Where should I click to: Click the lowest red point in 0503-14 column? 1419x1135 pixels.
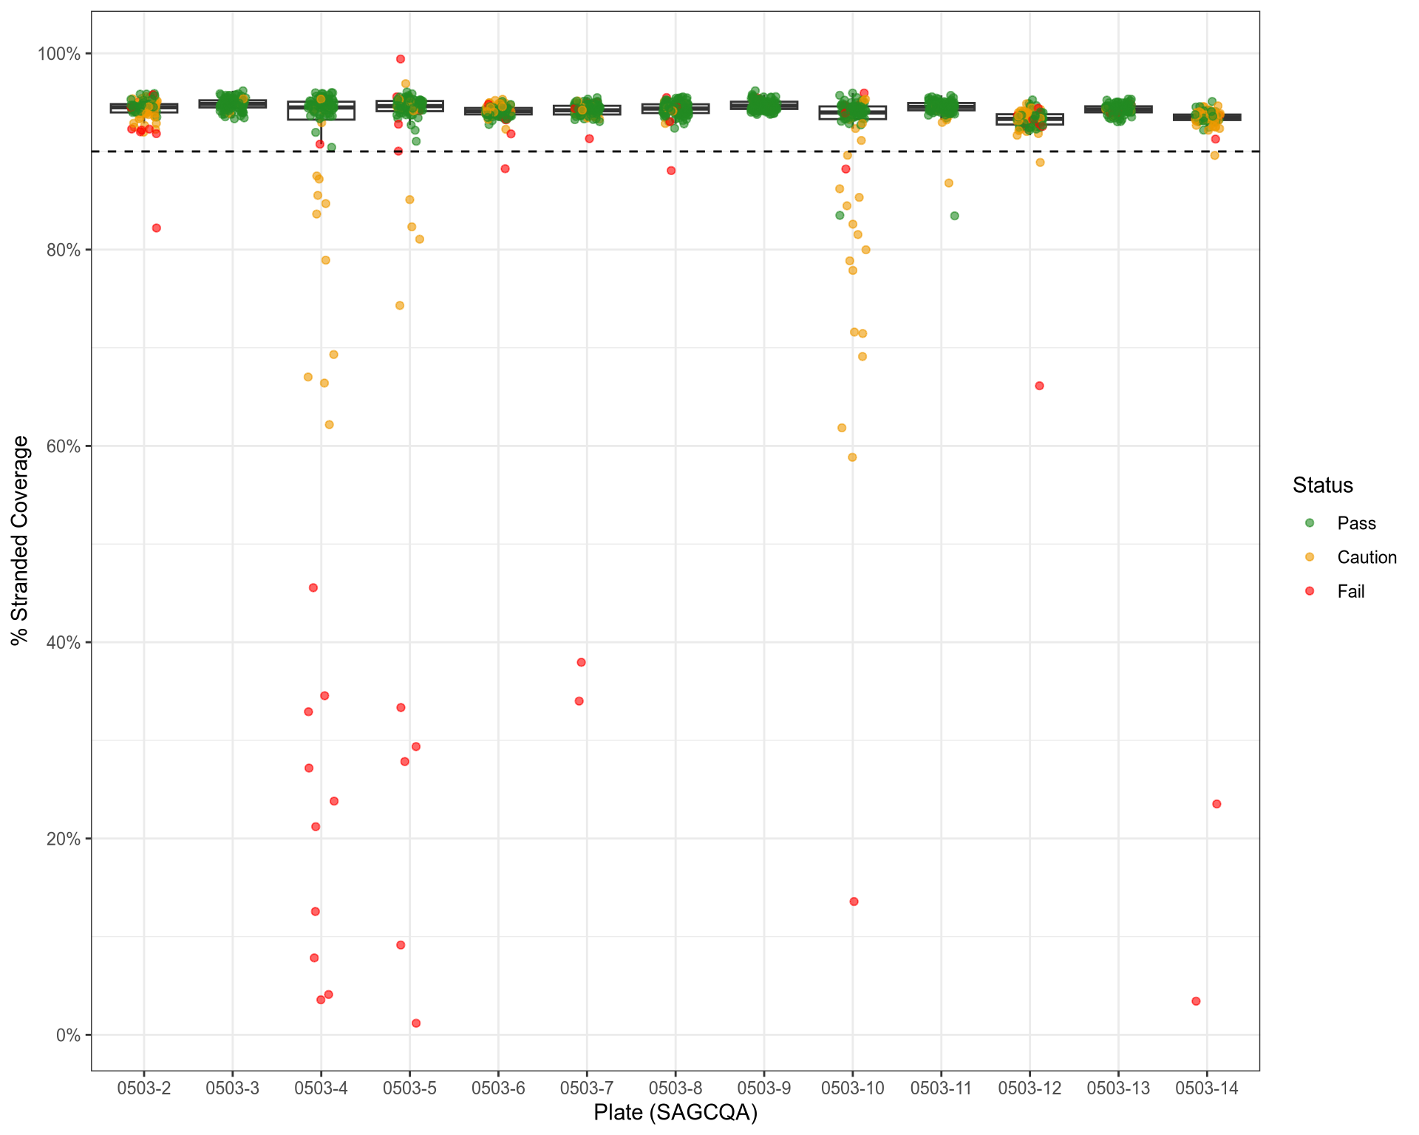1196,1001
